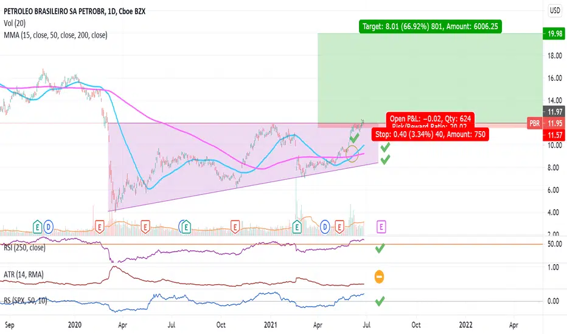Screen dimensions: 567x334
Task: Select the green checkmark in the RS pane
Action: coord(380,301)
